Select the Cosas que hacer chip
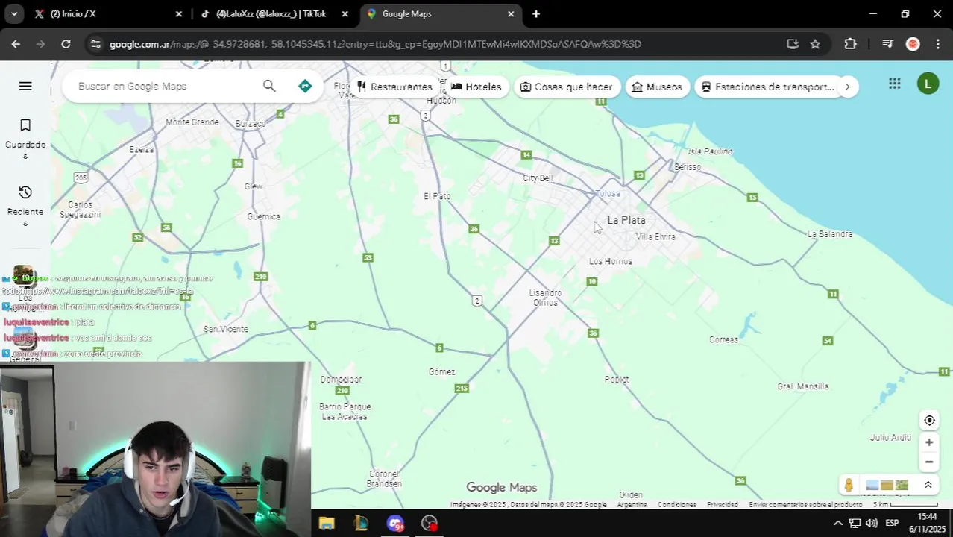 566,87
